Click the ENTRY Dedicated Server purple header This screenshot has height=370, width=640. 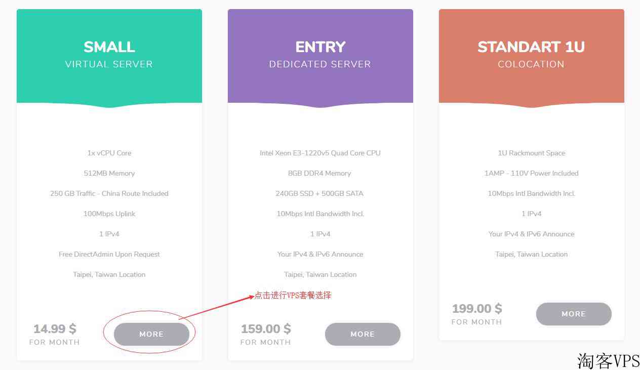(321, 56)
